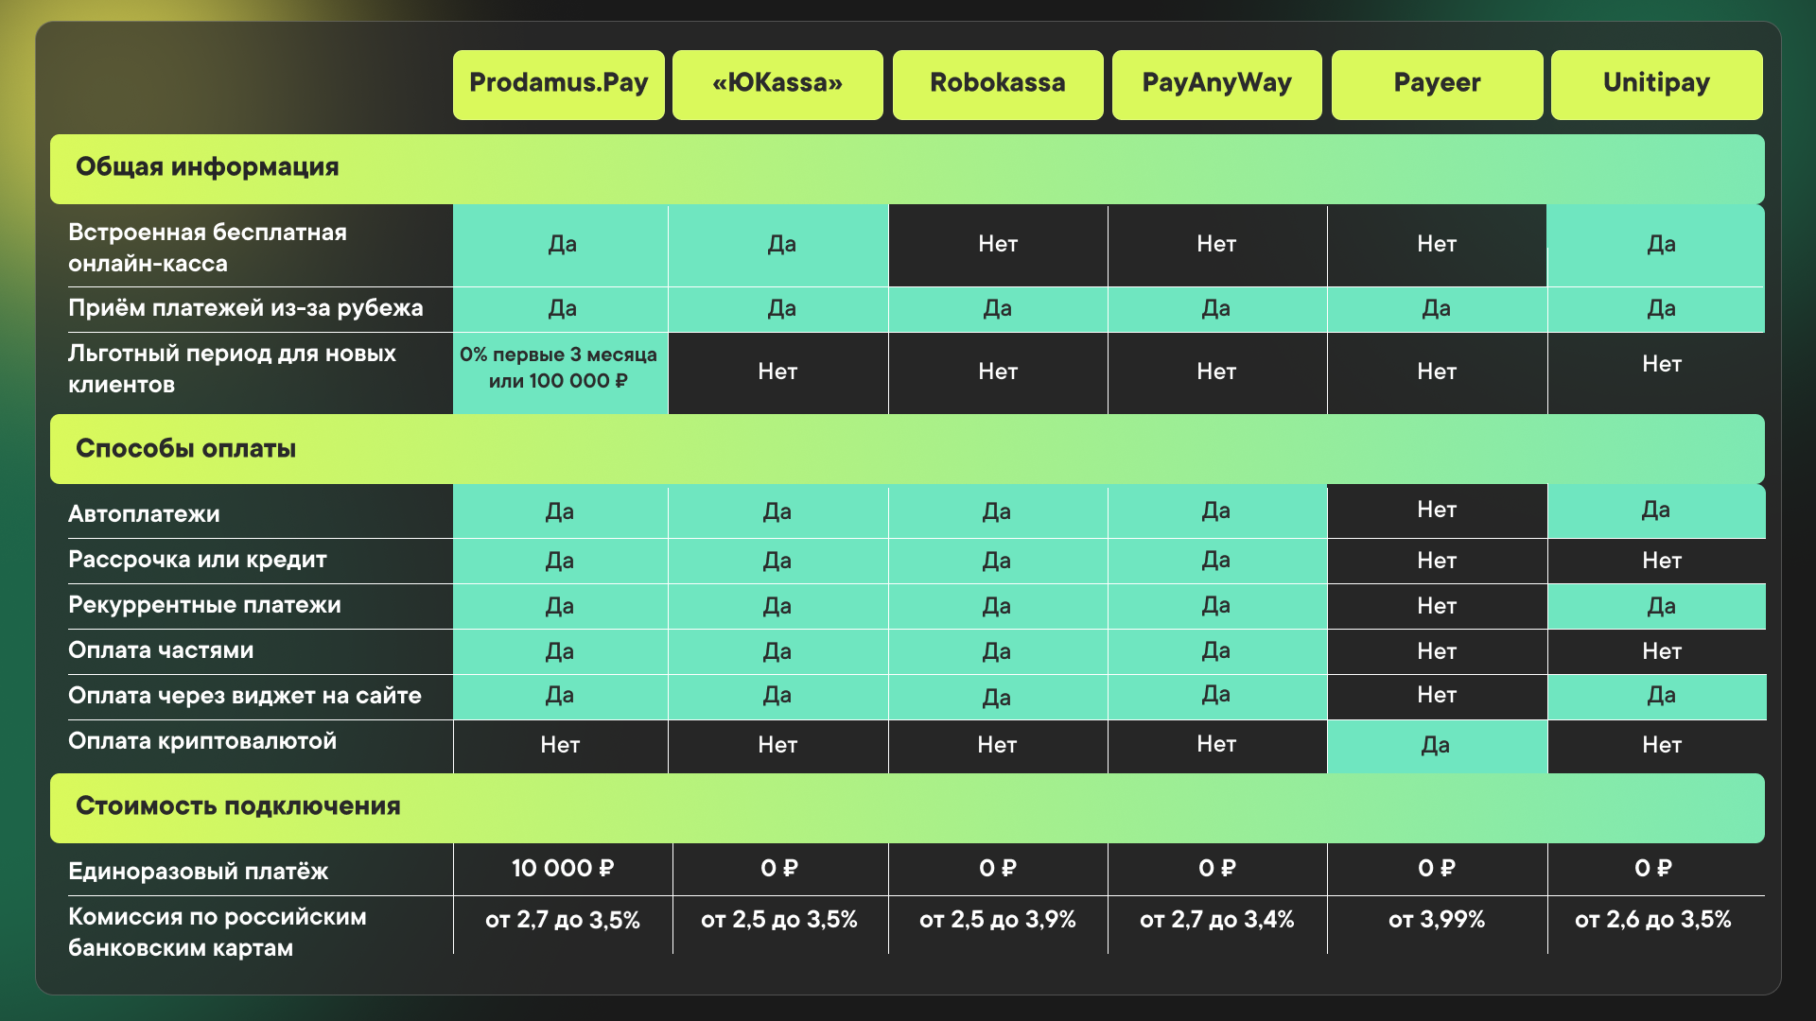Select the 10 000 ₽ Единоразовый платёж cell
1816x1021 pixels.
(563, 869)
